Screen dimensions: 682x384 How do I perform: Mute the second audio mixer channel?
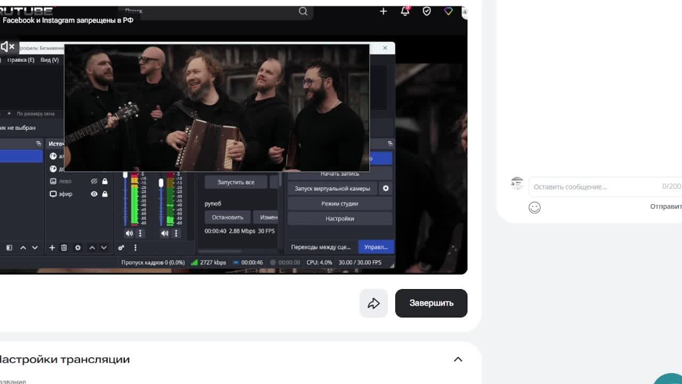coord(165,233)
